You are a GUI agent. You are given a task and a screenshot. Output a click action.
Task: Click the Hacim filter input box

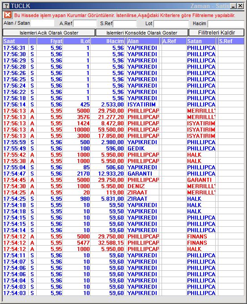[226, 24]
